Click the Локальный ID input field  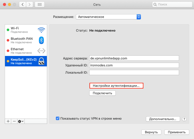click(x=134, y=72)
